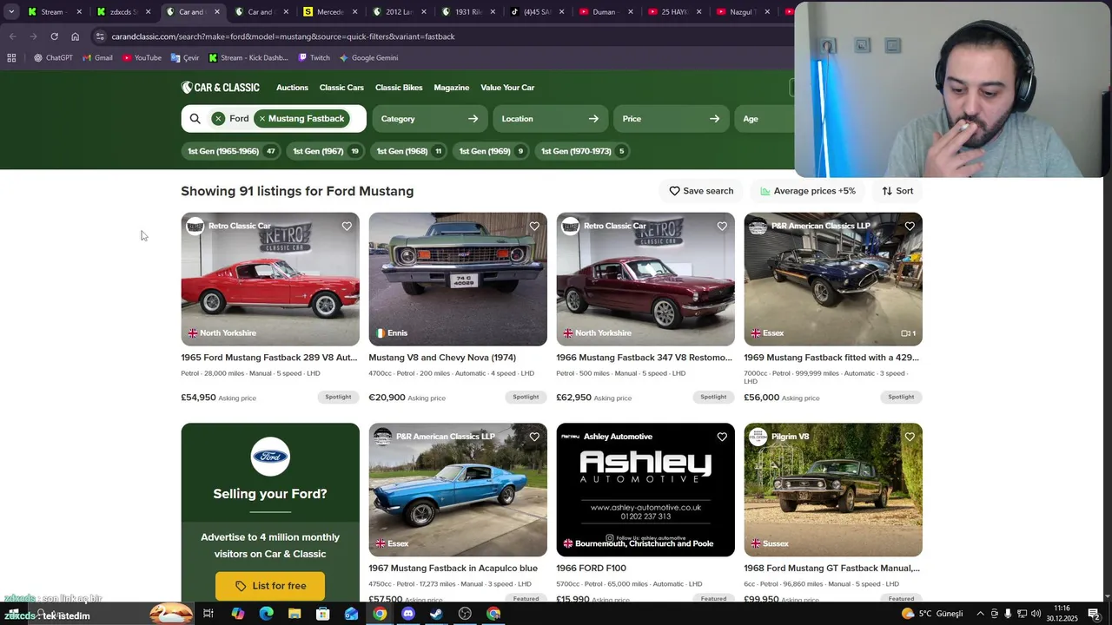1112x625 pixels.
Task: Favorite the 1969 Mustang Fastback listing
Action: tap(910, 227)
